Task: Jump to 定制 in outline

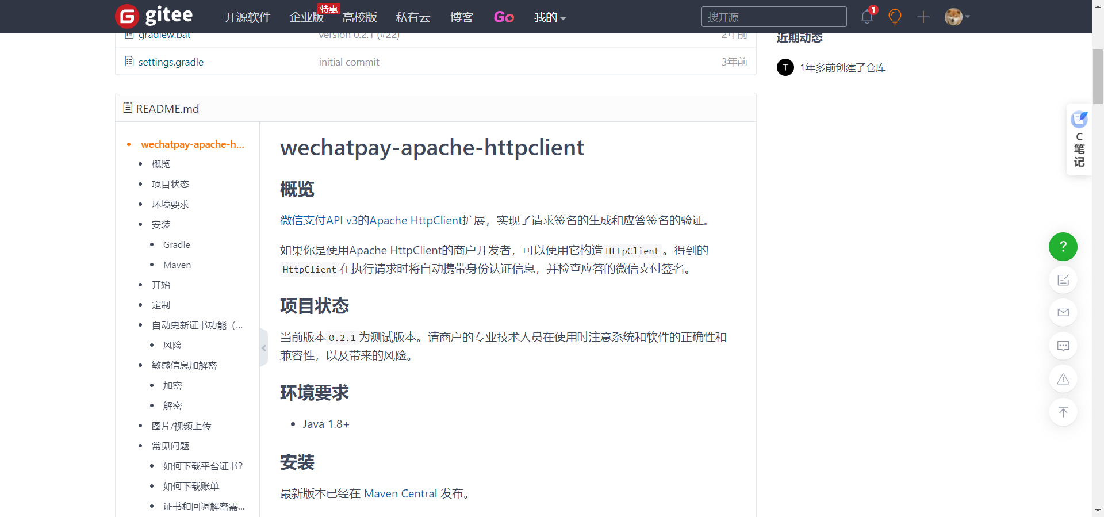Action: [161, 305]
